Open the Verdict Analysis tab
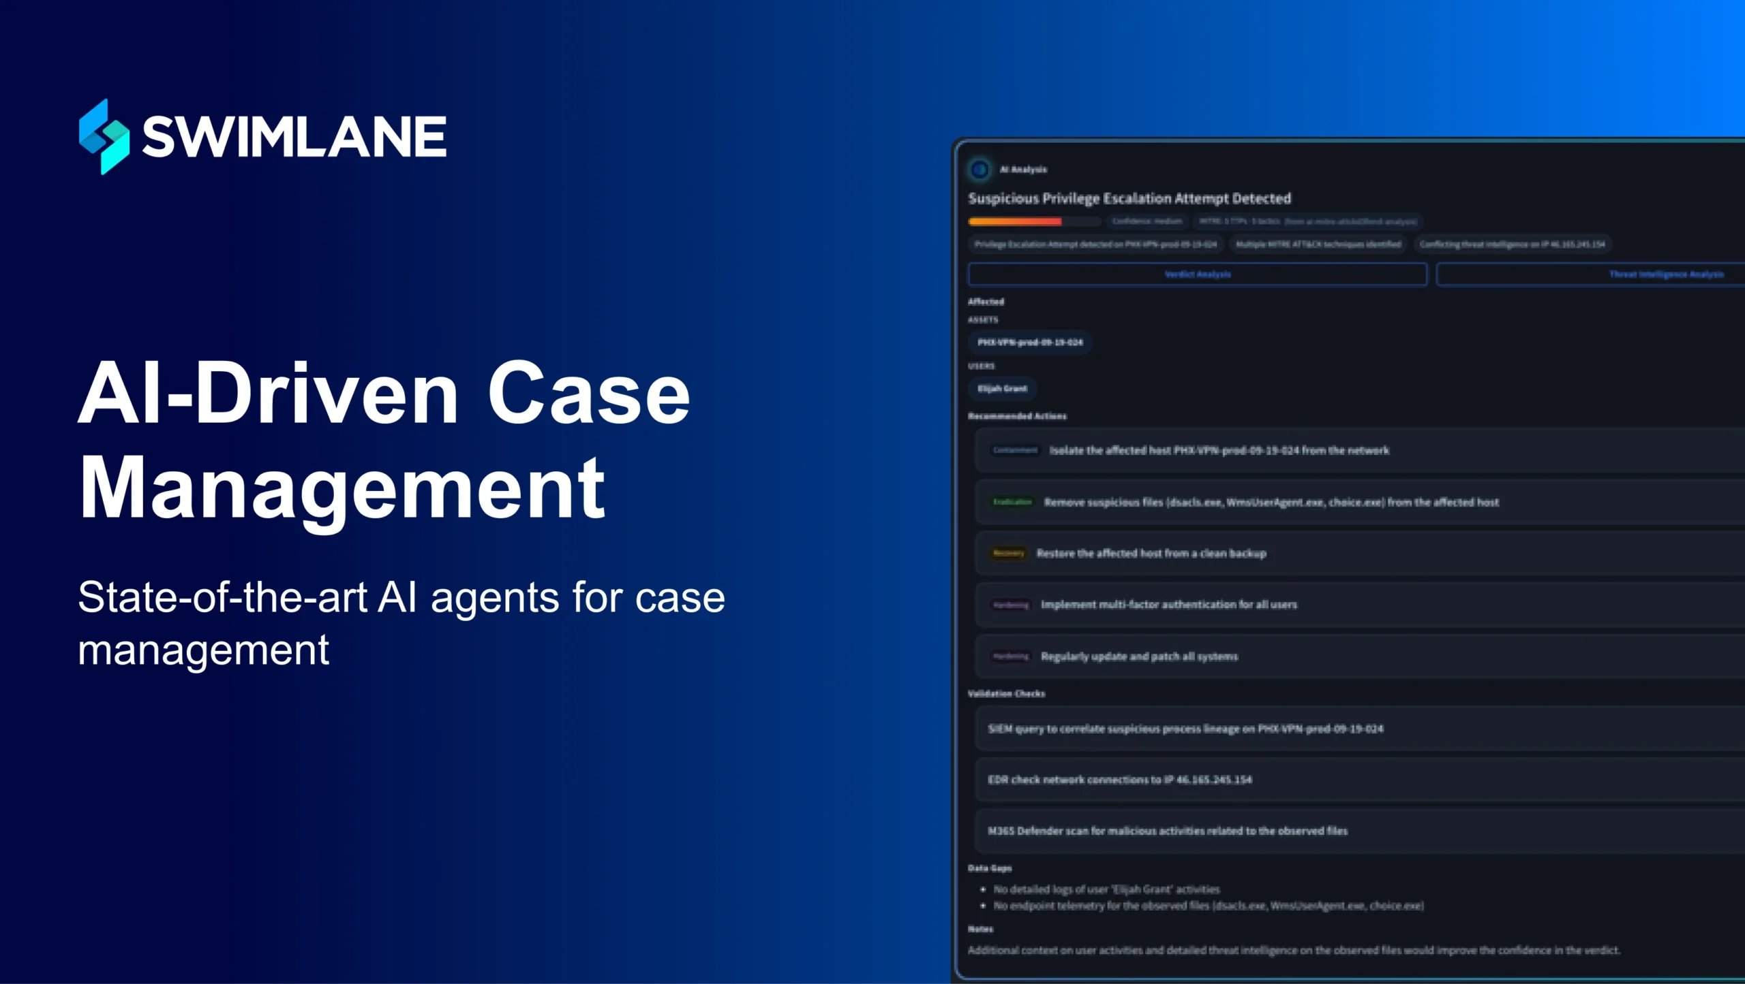The image size is (1745, 984). click(x=1197, y=274)
